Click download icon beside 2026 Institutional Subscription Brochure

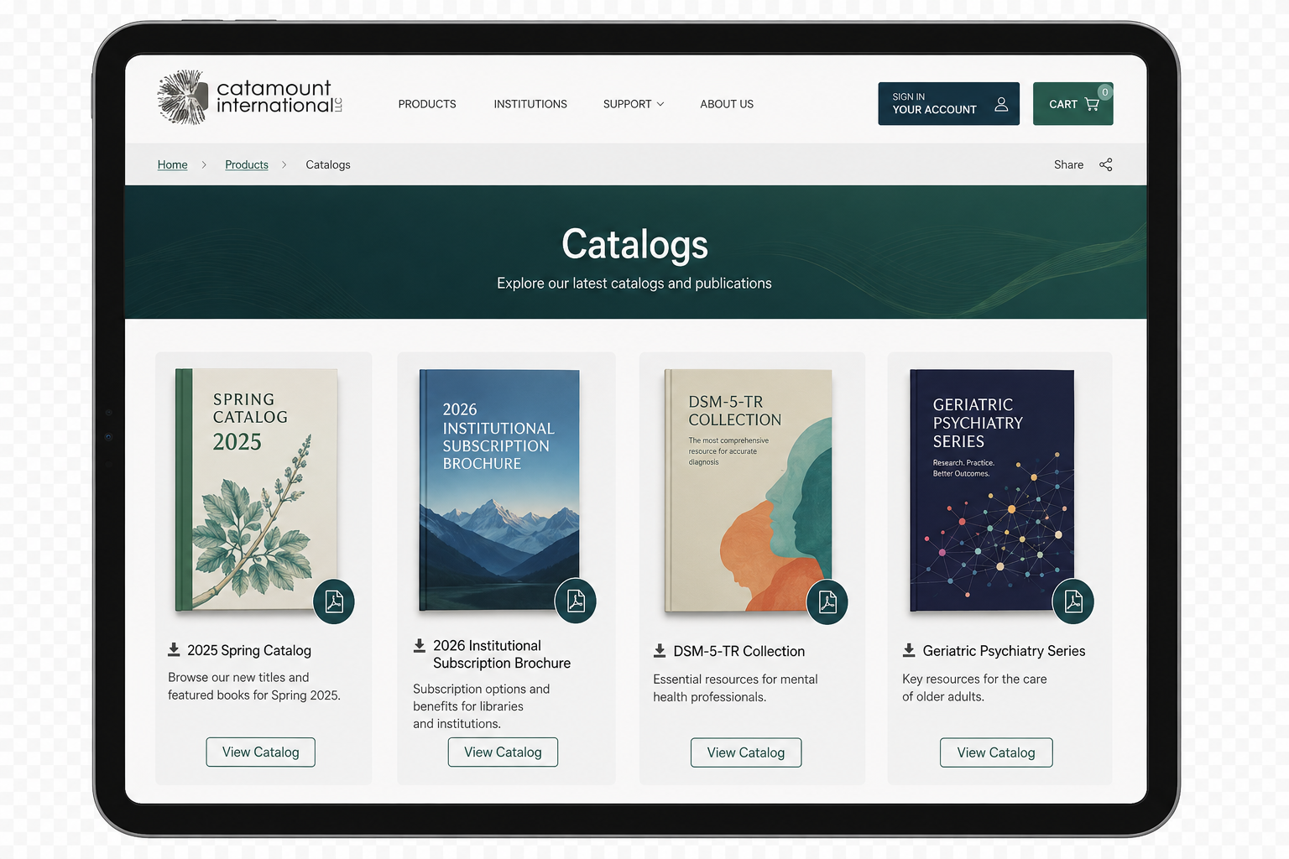click(420, 645)
